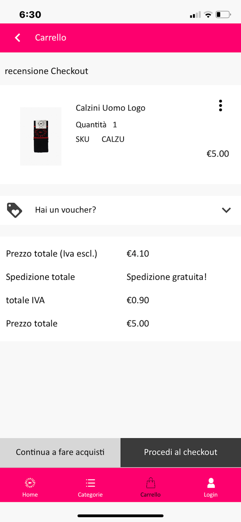Open the three-dot options for Calzini Uomo Logo
241x522 pixels.
click(220, 105)
